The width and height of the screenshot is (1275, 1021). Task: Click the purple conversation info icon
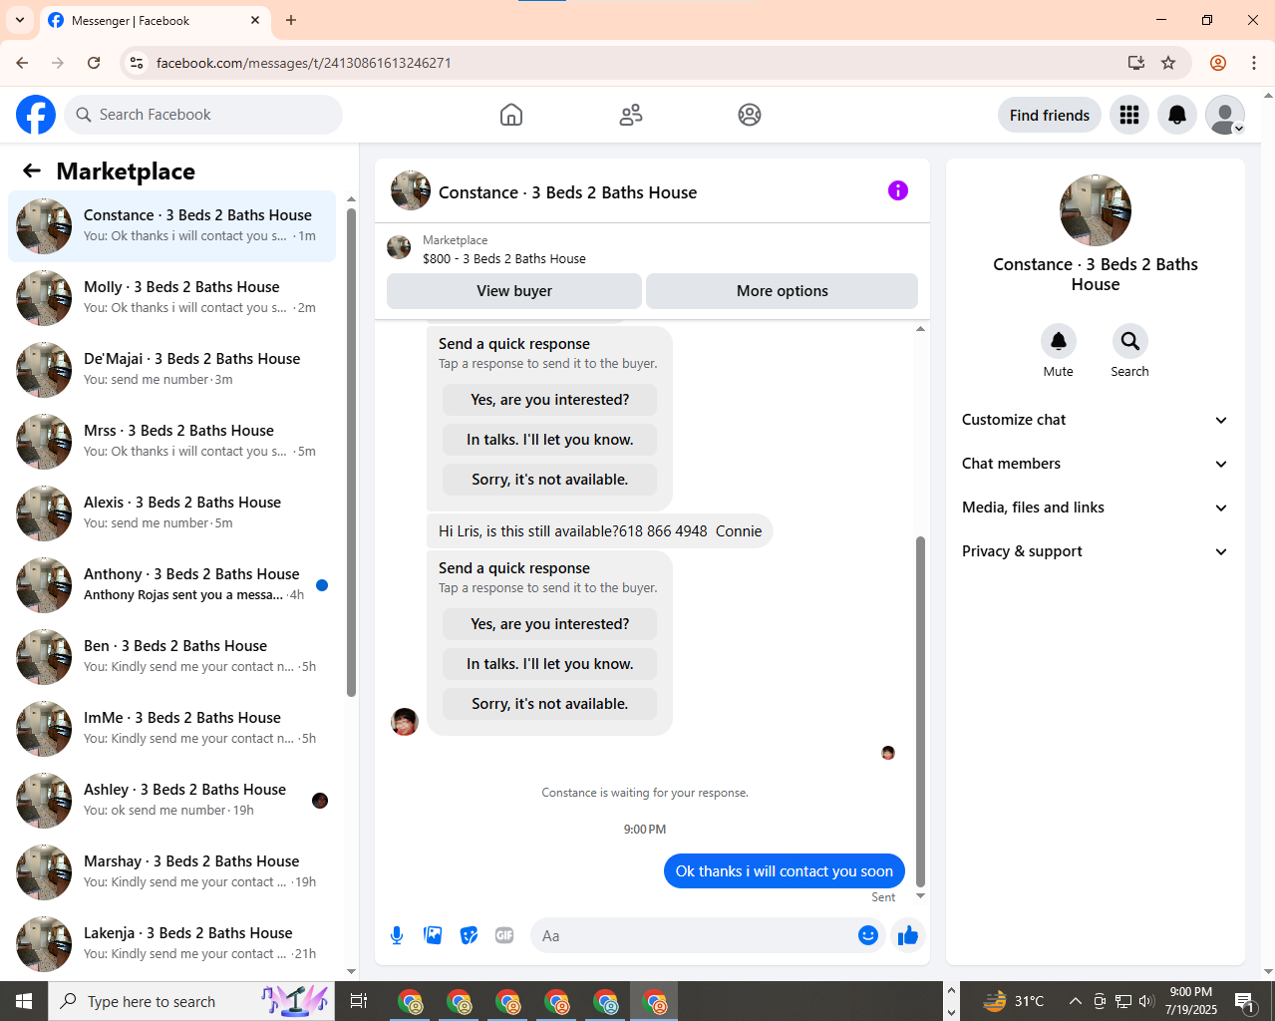click(898, 190)
